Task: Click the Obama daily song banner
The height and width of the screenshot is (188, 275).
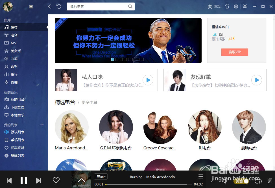Action: click(128, 40)
